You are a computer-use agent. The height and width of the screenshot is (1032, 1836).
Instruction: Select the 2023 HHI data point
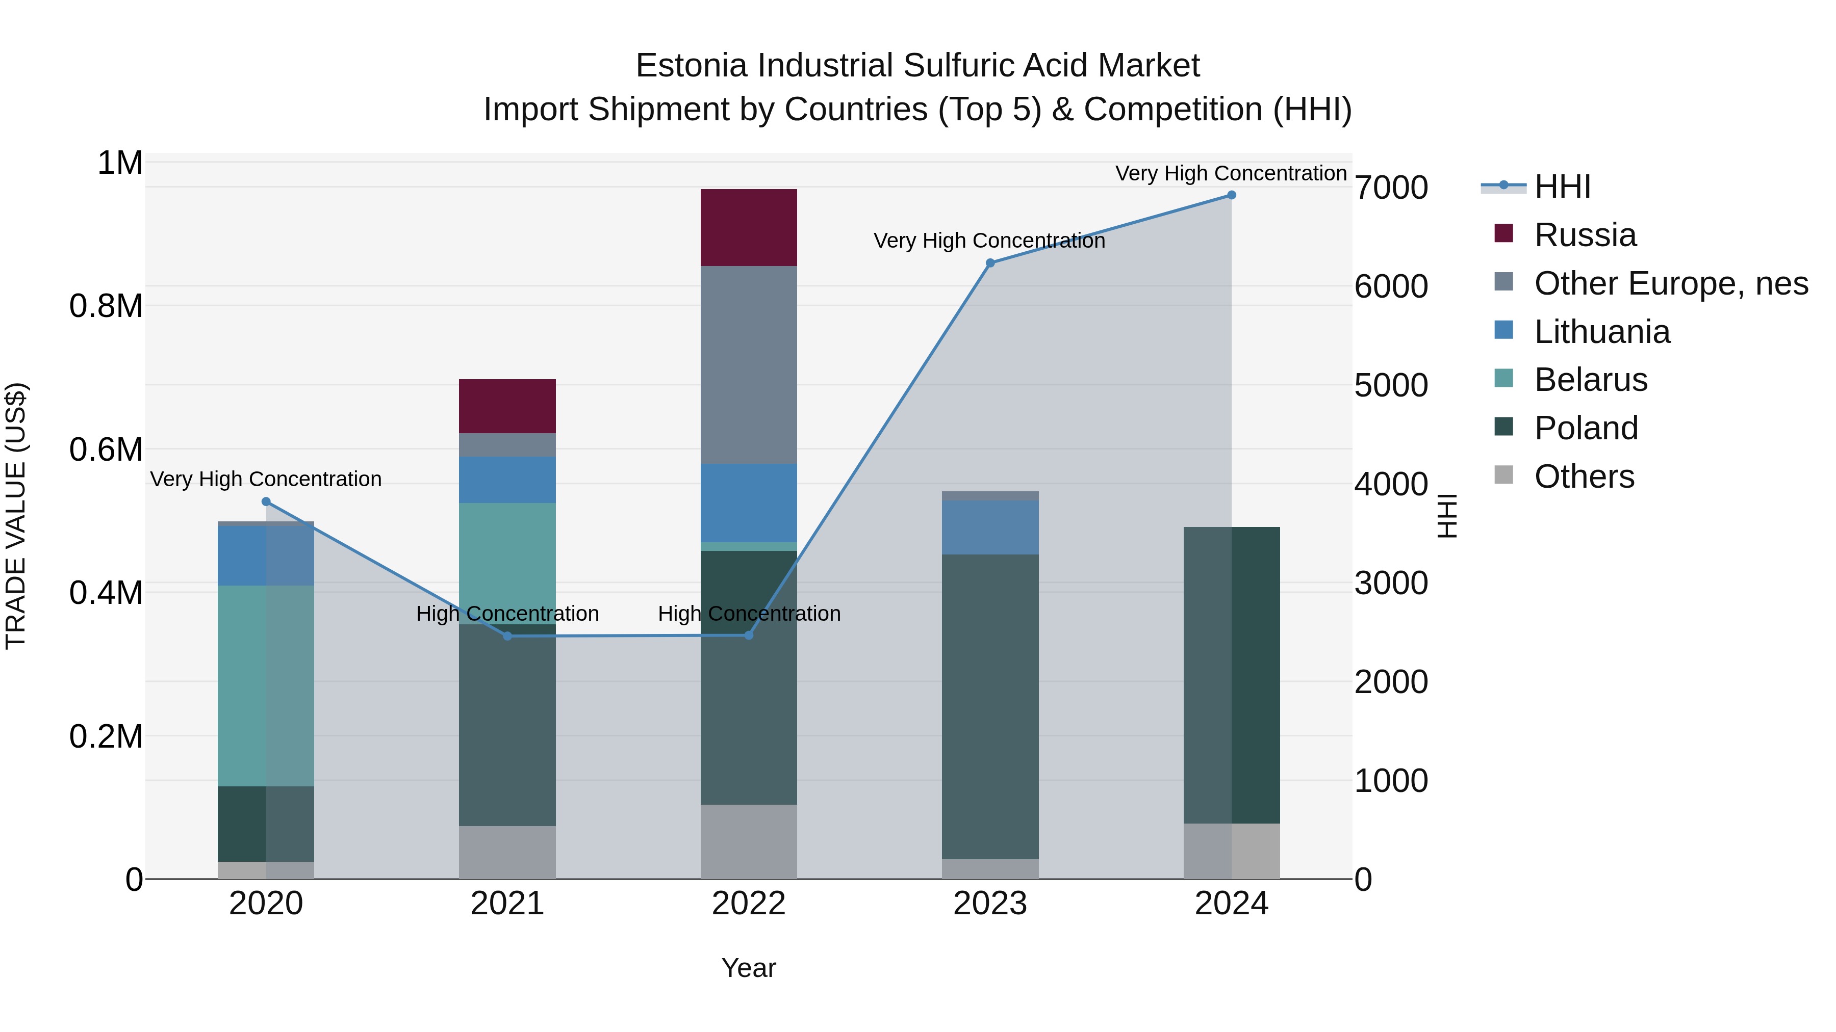[x=990, y=263]
